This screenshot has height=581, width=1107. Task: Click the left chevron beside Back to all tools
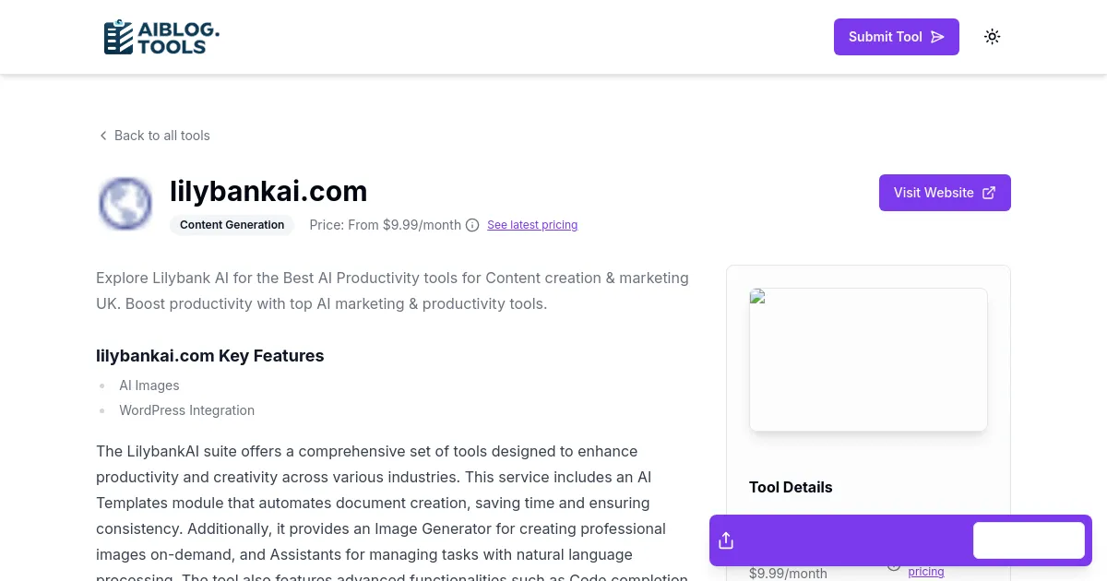coord(103,136)
